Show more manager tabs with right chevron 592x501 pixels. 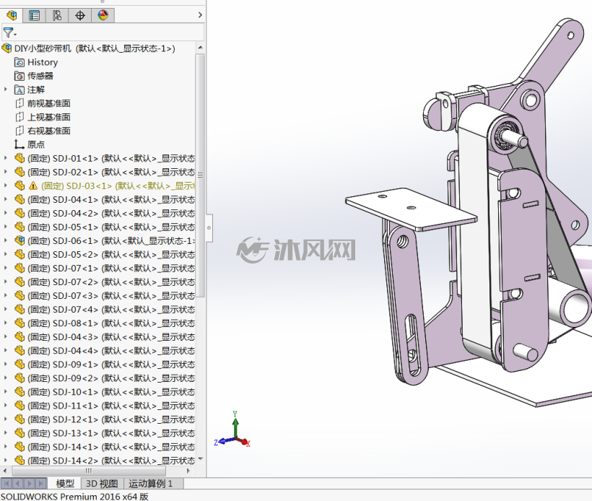pyautogui.click(x=200, y=15)
